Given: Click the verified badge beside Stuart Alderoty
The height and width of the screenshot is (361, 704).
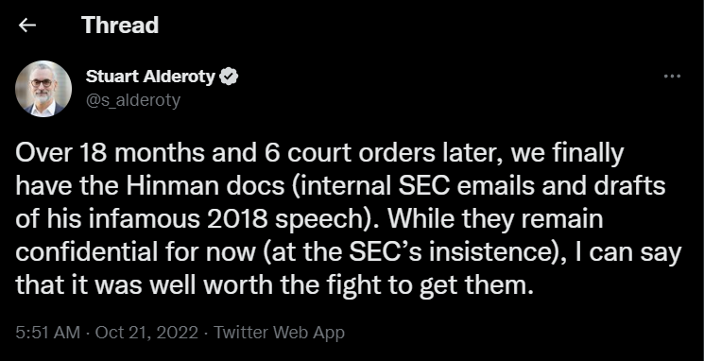Looking at the screenshot, I should click(229, 77).
